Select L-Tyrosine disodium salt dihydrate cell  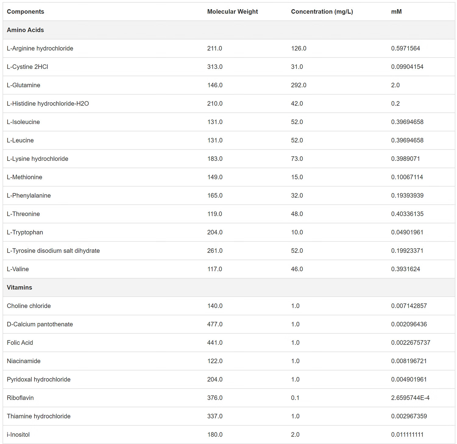pos(53,251)
